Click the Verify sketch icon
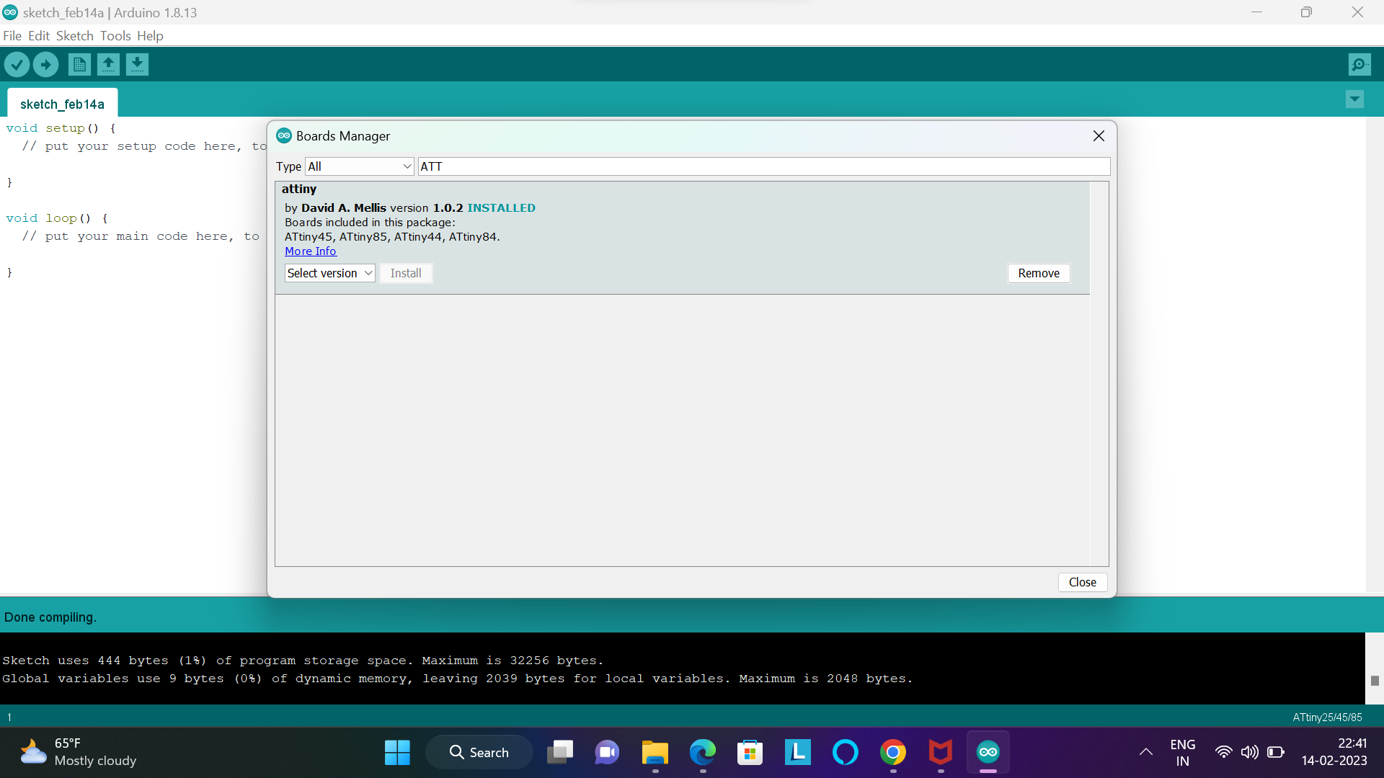The image size is (1384, 778). tap(17, 64)
